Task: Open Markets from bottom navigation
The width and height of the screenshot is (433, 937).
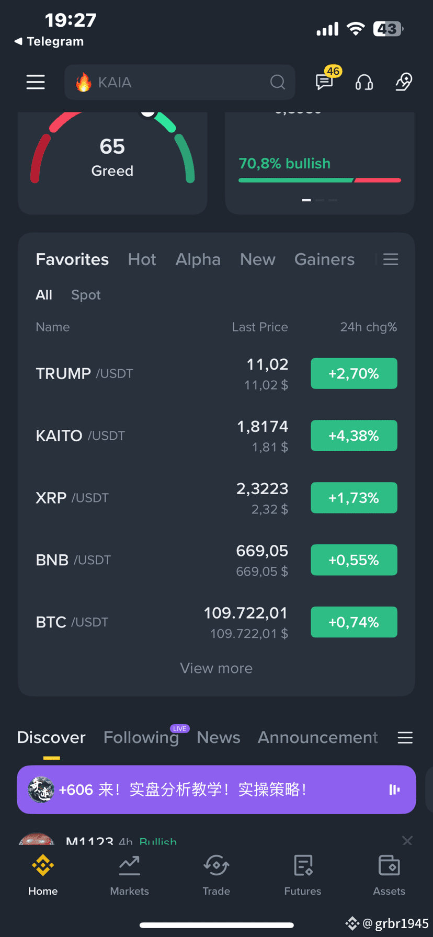Action: pos(129,875)
